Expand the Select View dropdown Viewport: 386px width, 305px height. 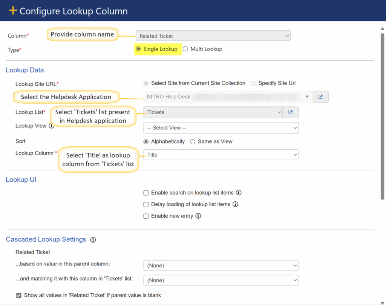click(221, 128)
